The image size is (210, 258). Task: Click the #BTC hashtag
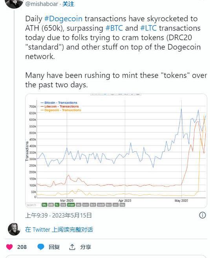[114, 28]
